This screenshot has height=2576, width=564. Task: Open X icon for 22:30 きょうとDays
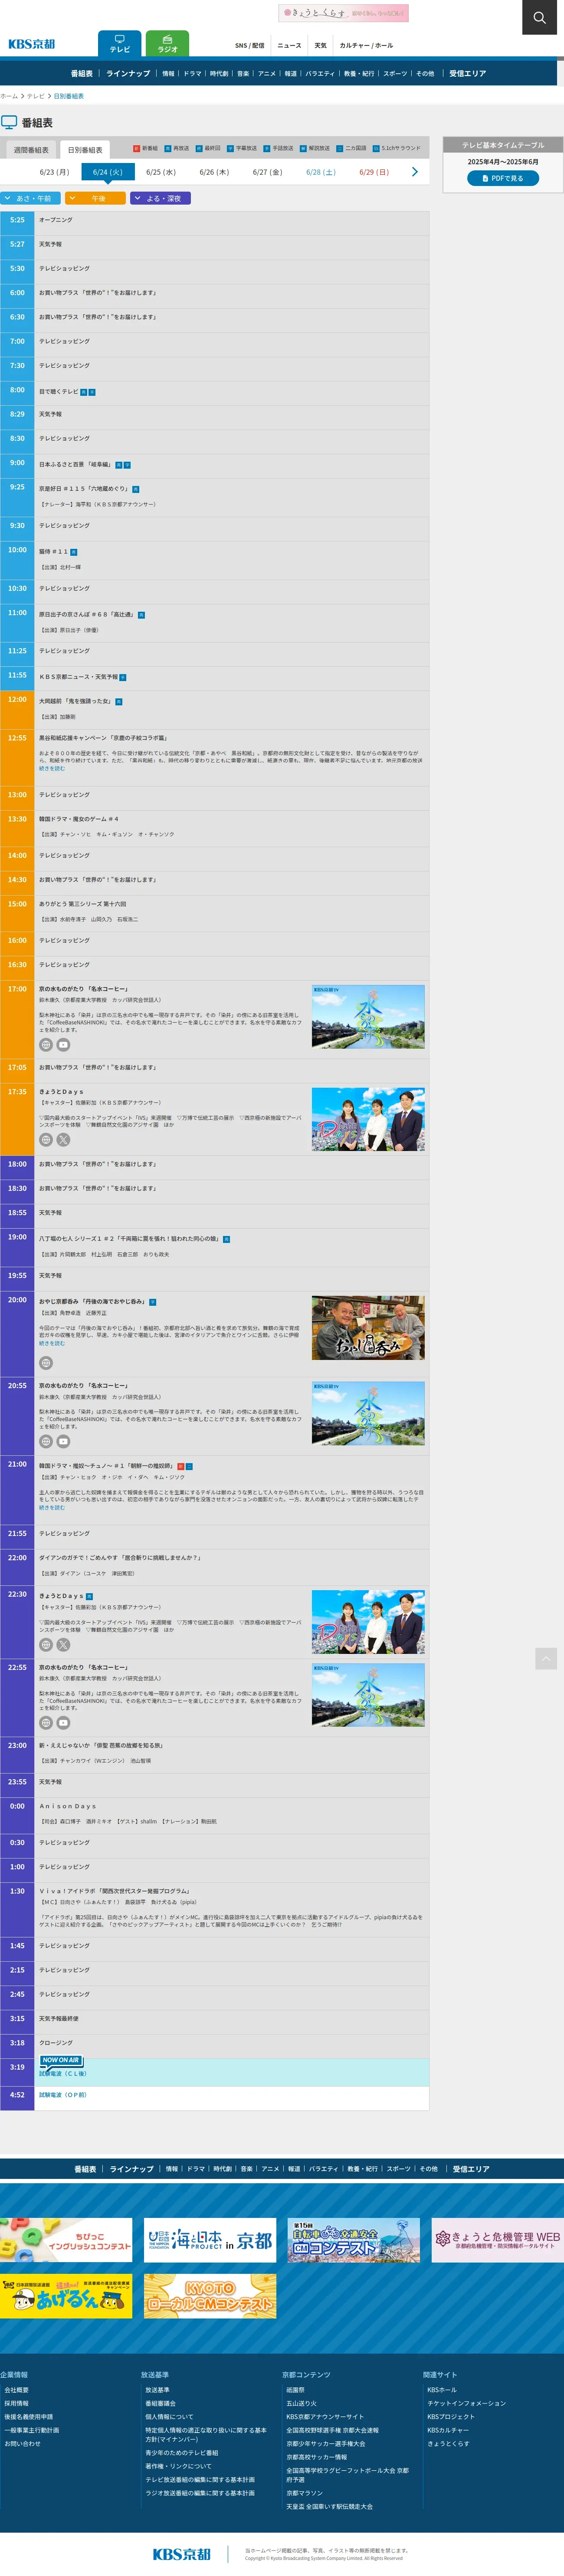coord(63,1645)
